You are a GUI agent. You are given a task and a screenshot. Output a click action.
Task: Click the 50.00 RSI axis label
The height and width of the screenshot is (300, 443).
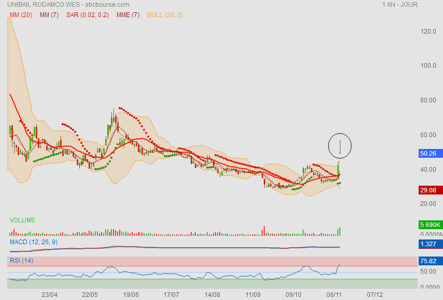coord(428,272)
